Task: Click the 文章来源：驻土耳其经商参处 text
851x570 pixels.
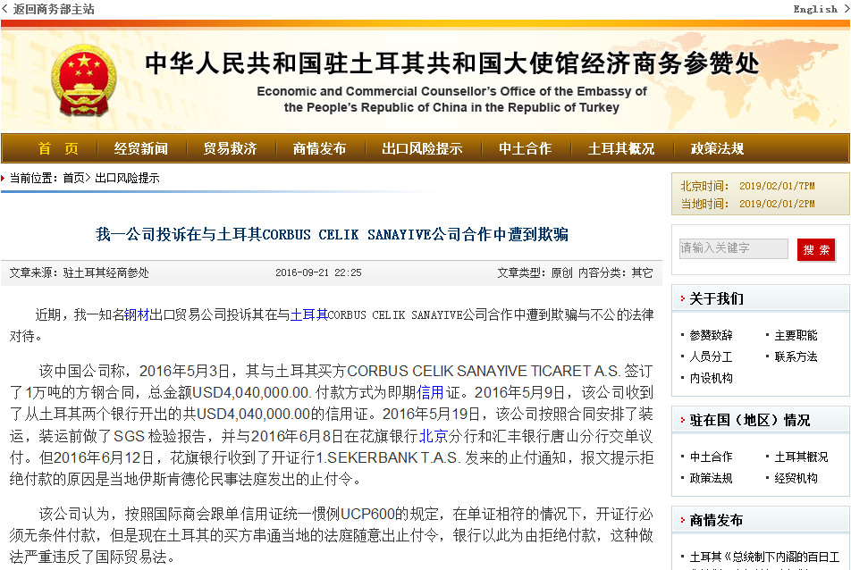Action: click(x=80, y=272)
